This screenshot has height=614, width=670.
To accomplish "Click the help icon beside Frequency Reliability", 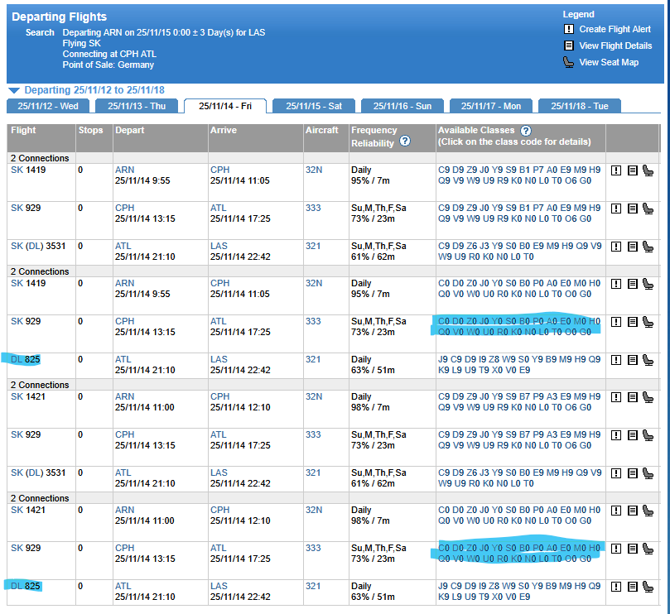I will [405, 142].
